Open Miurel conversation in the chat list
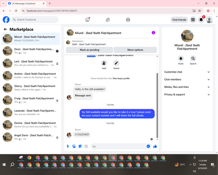The image size is (218, 175). pos(31,39)
